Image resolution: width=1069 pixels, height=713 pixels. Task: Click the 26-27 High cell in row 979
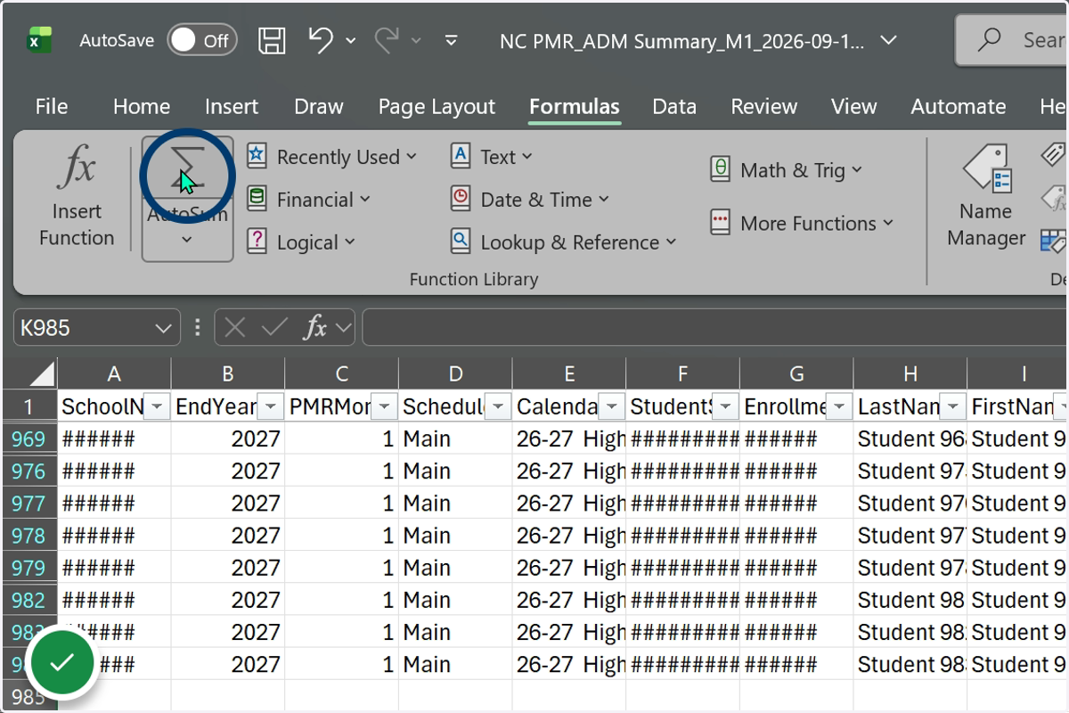[569, 568]
